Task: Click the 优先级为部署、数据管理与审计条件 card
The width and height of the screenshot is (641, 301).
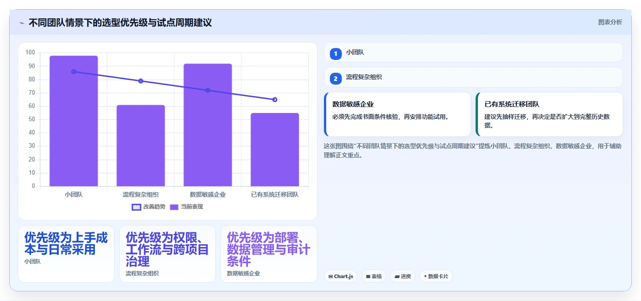Action: click(x=269, y=254)
